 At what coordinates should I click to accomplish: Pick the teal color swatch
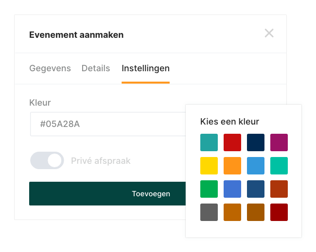(x=209, y=142)
